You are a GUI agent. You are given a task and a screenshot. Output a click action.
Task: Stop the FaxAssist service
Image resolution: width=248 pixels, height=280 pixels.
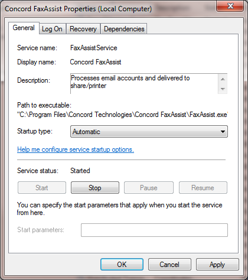(95, 188)
